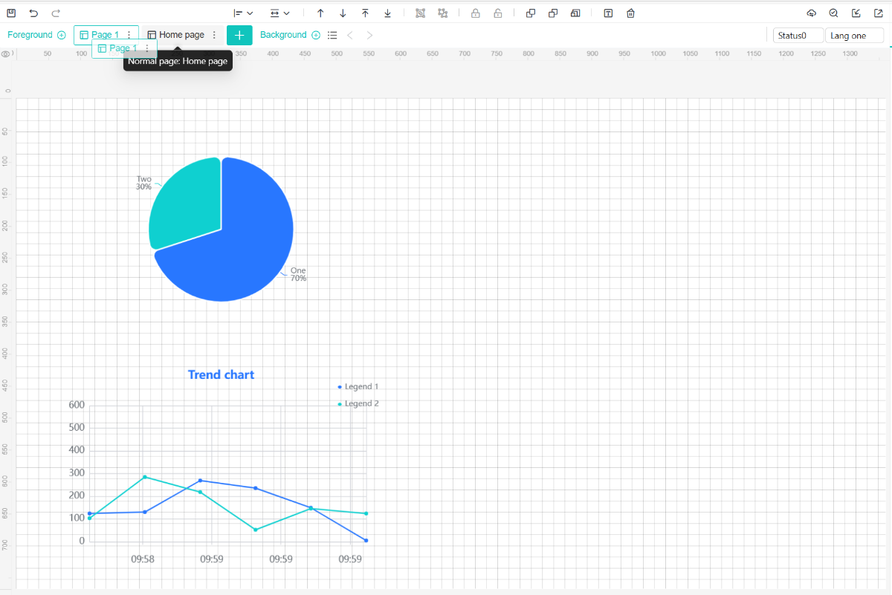This screenshot has height=595, width=892.
Task: Toggle Legend 1 series in the trend chart
Action: tap(358, 386)
